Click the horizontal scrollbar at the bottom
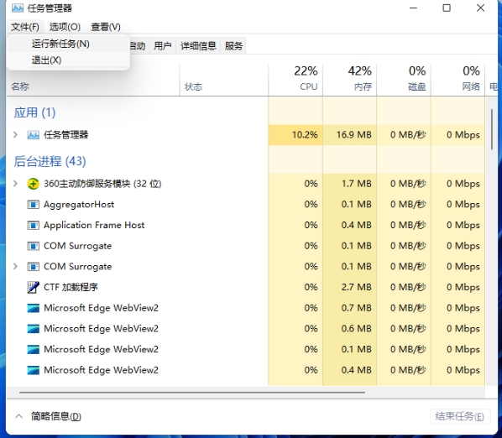Viewport: 502px width, 438px height. pyautogui.click(x=192, y=392)
